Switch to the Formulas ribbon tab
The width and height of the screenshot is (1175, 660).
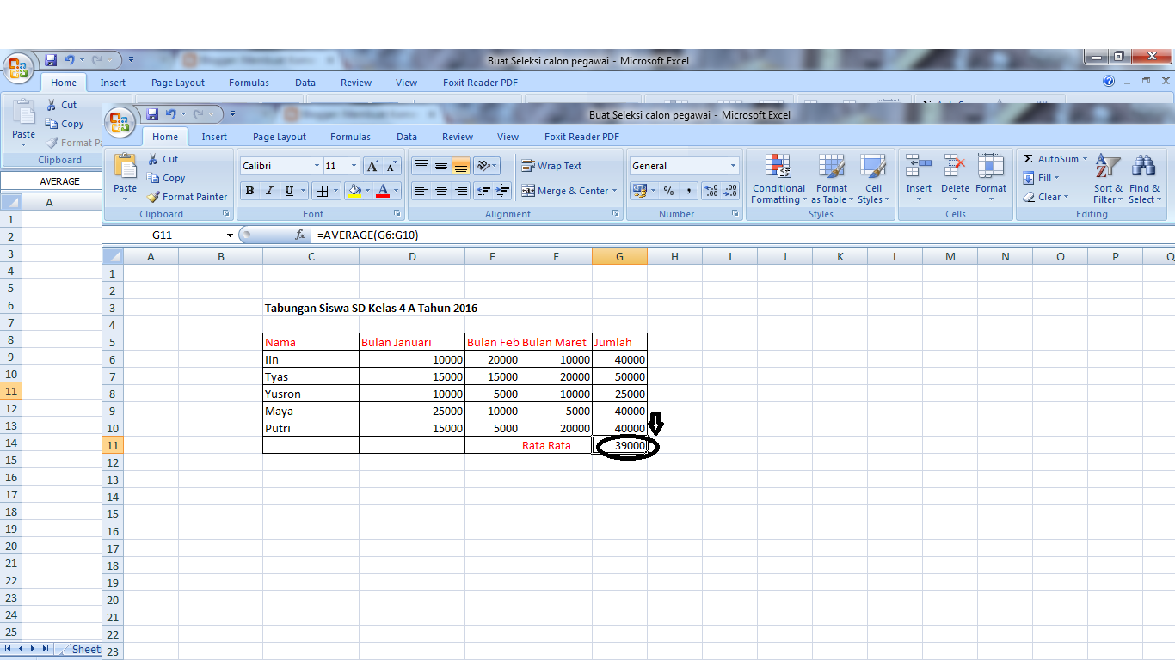350,136
